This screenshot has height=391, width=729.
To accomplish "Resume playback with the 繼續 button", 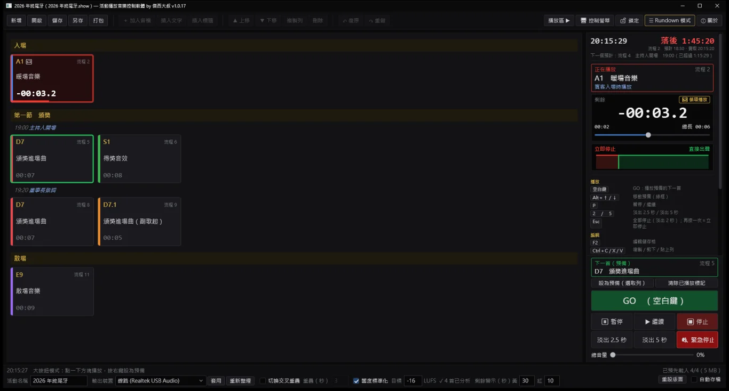I will [x=654, y=322].
